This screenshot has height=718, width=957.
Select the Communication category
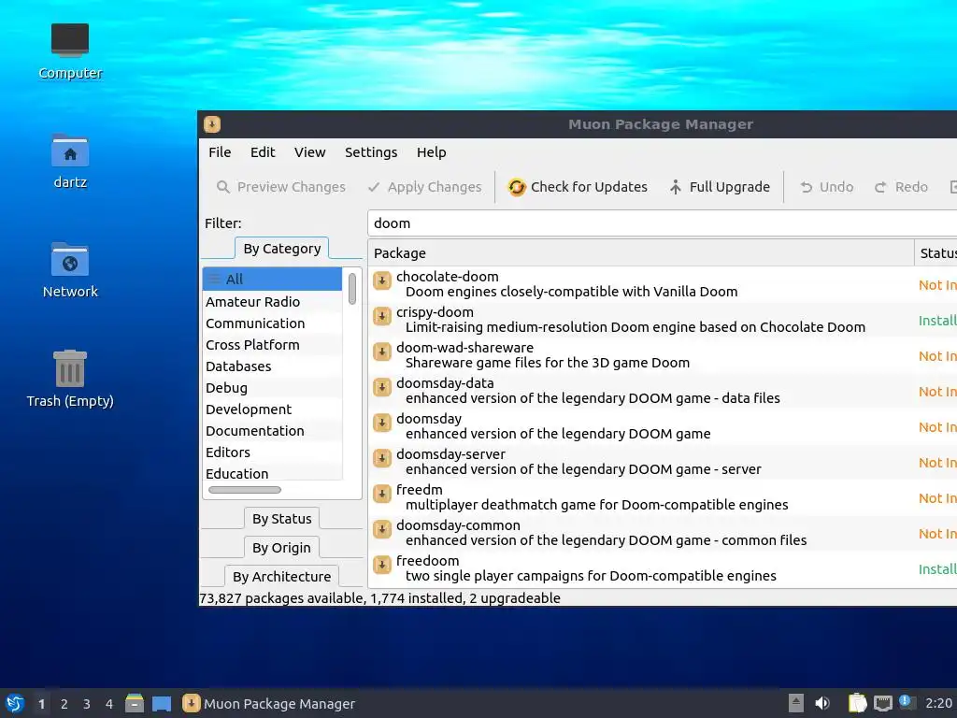point(272,323)
